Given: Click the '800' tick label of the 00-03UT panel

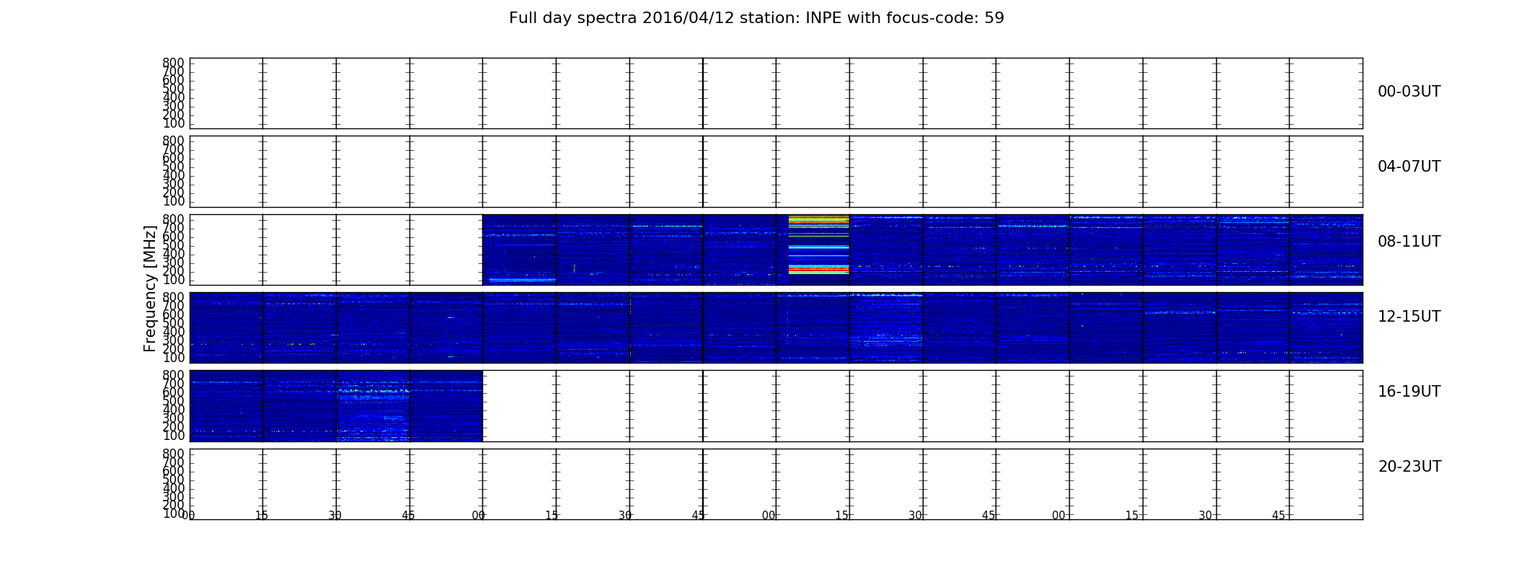Looking at the screenshot, I should pos(173,63).
